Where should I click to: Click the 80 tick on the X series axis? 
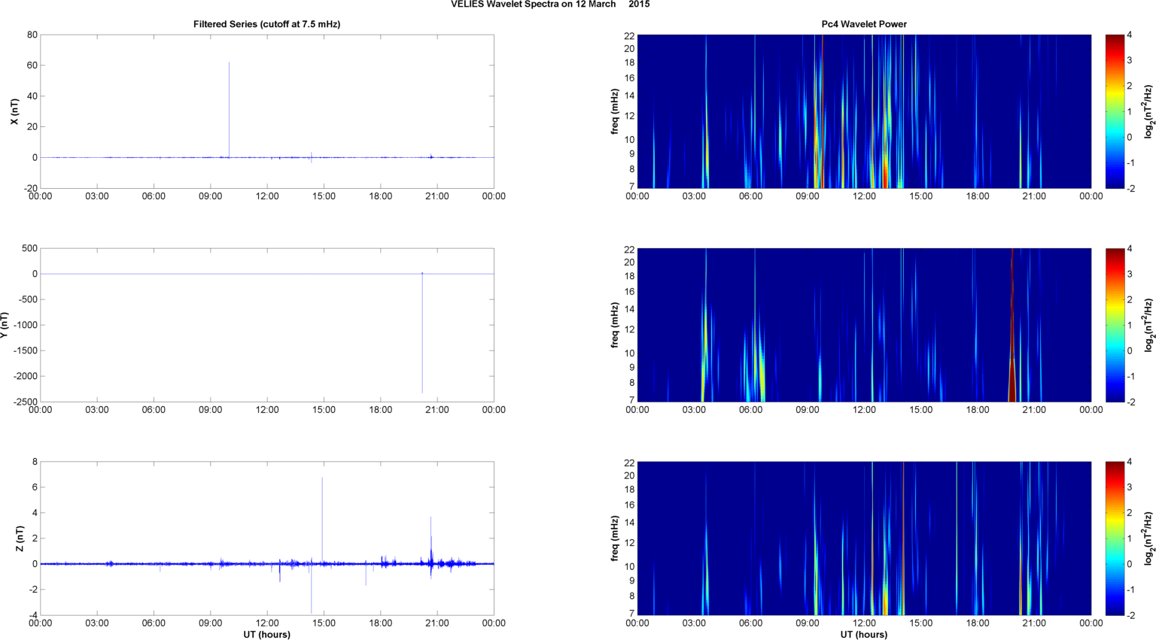(x=32, y=35)
